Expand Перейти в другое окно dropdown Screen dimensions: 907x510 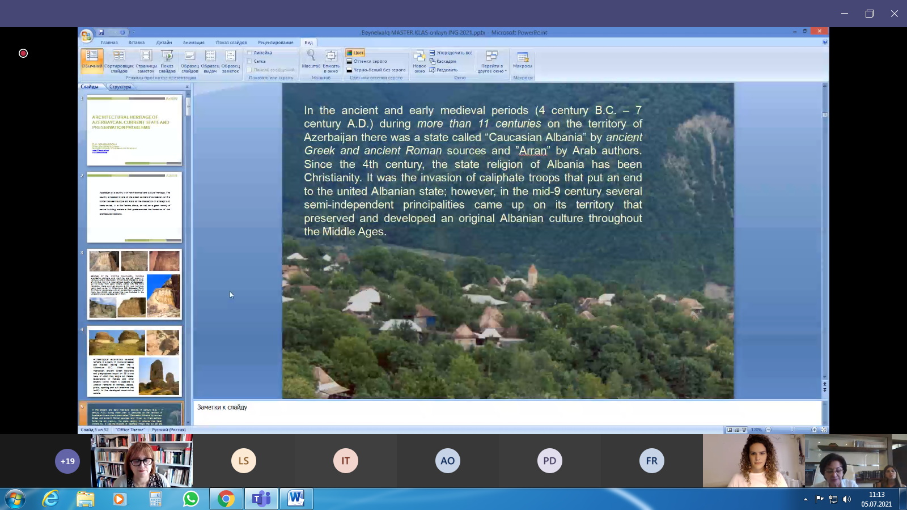pyautogui.click(x=491, y=61)
